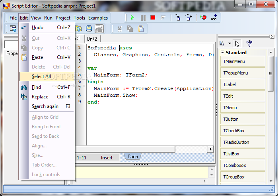Click code editor horizontal scroll right arrow

click(210, 149)
